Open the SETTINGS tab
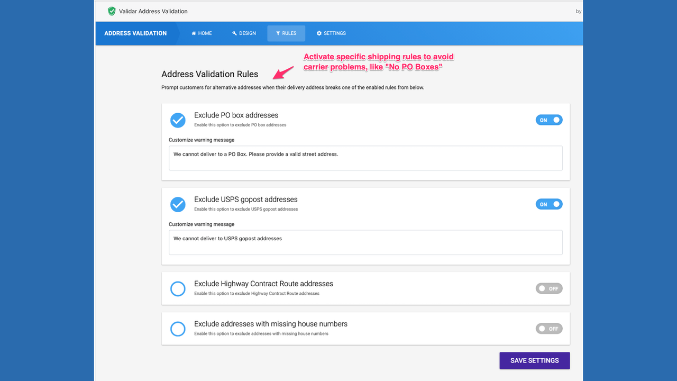This screenshot has width=677, height=381. 331,33
